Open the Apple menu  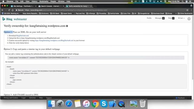[x=3, y=1]
